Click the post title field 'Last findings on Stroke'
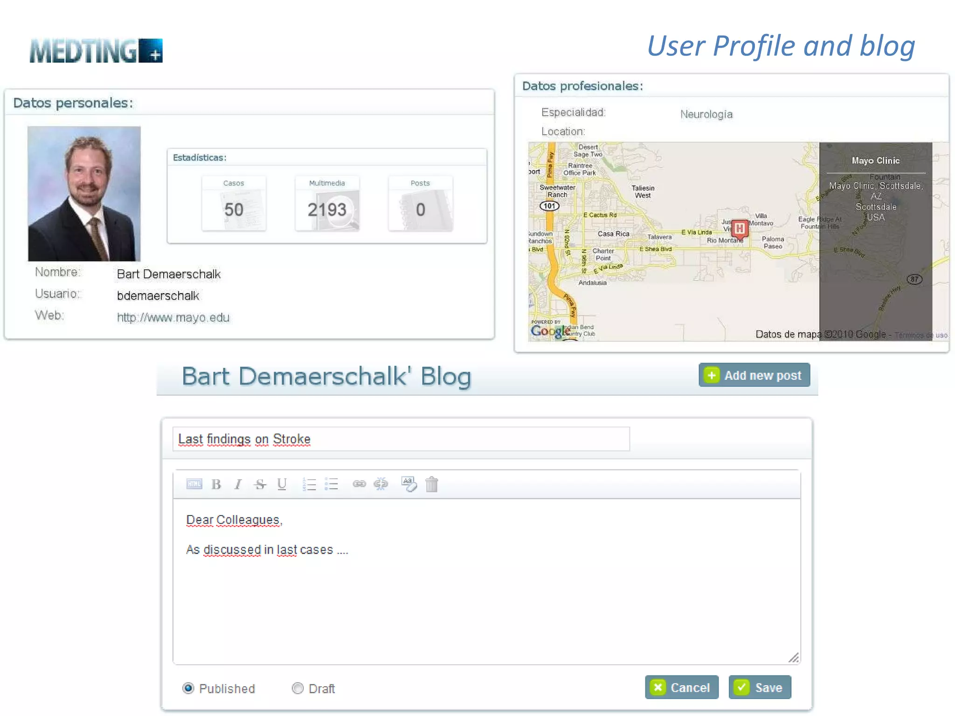 coord(401,439)
